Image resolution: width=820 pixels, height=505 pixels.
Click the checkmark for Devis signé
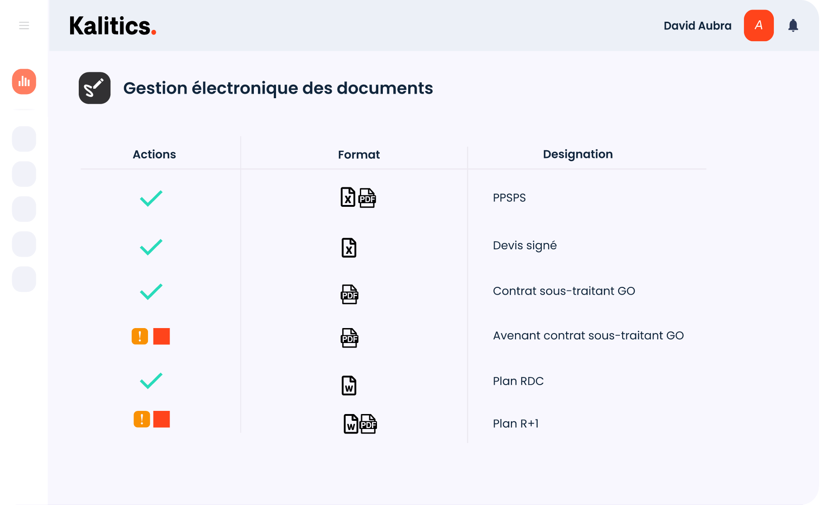[151, 247]
